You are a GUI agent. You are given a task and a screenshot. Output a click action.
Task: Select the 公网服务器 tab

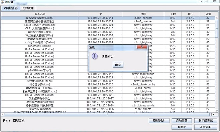coord(10,8)
